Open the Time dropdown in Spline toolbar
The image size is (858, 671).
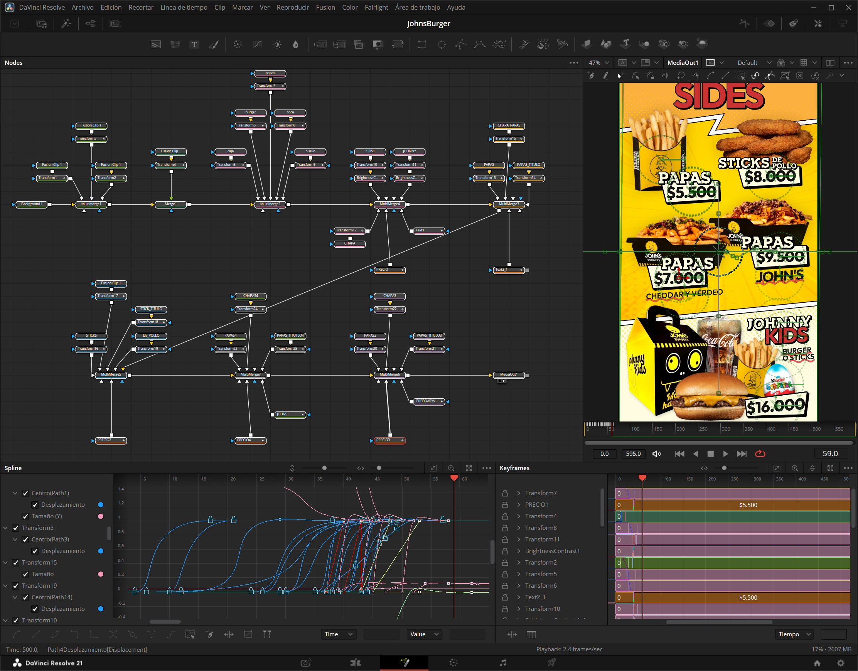coord(339,634)
